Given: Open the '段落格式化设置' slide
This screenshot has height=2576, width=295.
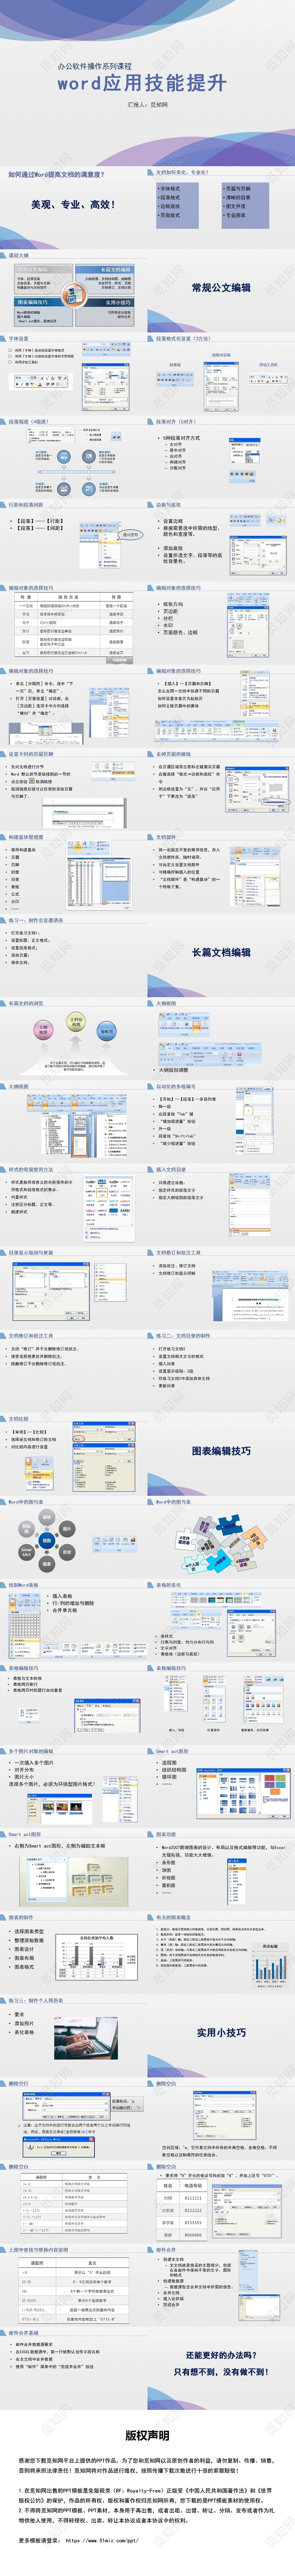Looking at the screenshot, I should 221,374.
